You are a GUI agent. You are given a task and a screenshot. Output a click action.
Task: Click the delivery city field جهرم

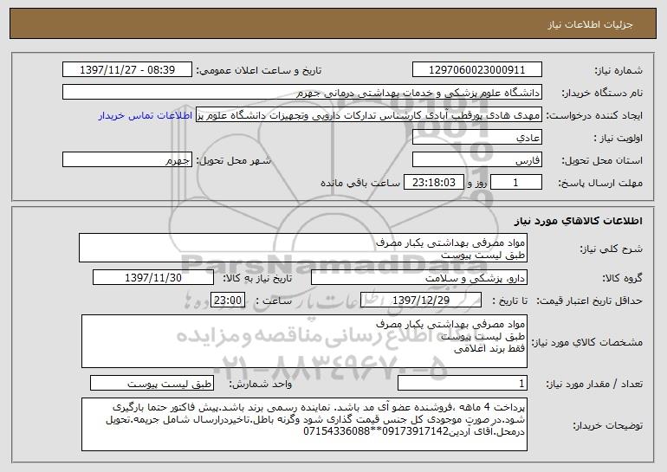127,160
